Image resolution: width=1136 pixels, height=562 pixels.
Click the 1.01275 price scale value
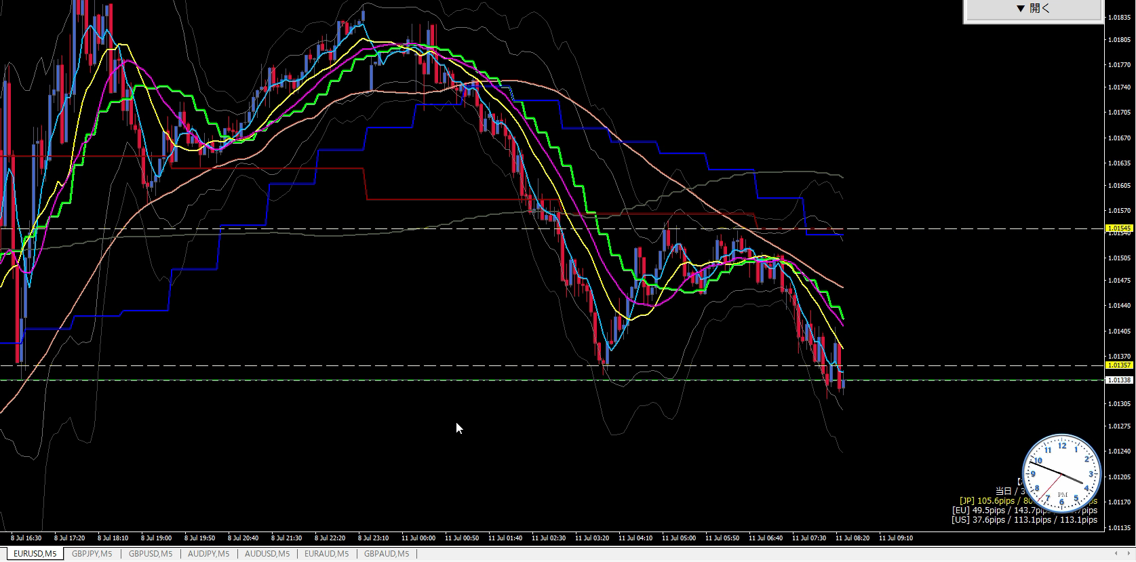[x=1119, y=426]
